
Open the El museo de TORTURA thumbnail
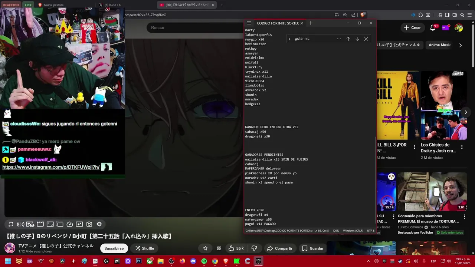click(432, 191)
